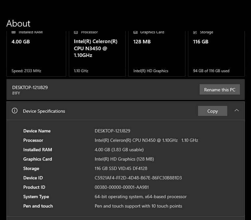Click the Installed RAM label in specifications
The width and height of the screenshot is (251, 220).
point(38,150)
